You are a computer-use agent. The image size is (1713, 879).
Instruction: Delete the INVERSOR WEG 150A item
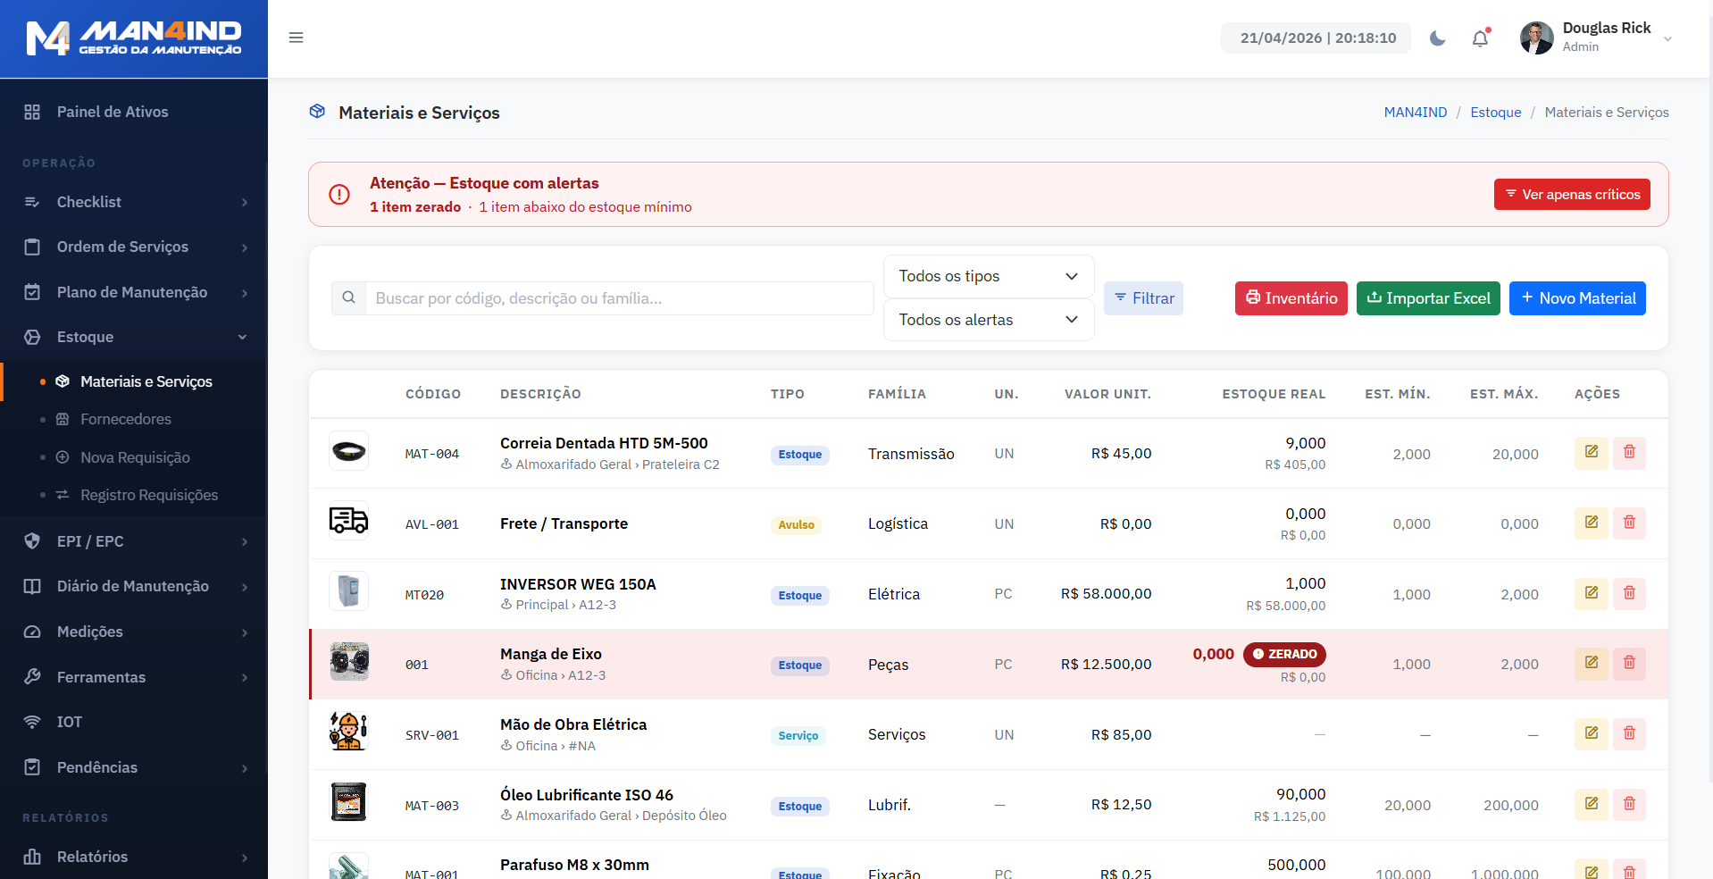pyautogui.click(x=1629, y=593)
